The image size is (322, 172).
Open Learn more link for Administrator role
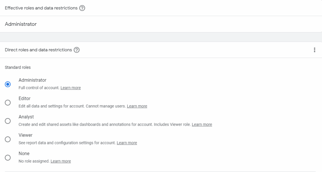point(71,88)
